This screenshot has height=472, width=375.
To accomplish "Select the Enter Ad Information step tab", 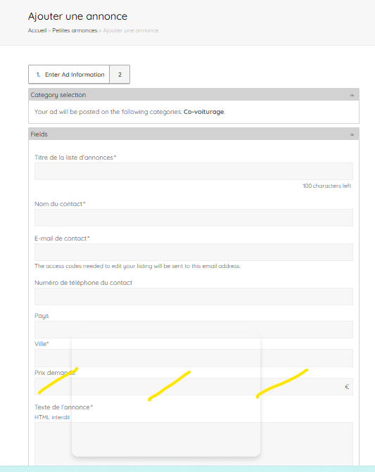I will (x=69, y=75).
